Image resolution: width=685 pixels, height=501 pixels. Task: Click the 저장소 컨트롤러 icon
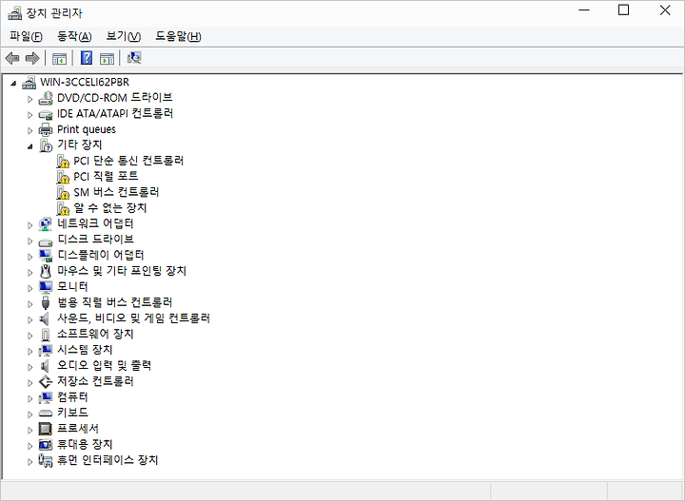[46, 382]
